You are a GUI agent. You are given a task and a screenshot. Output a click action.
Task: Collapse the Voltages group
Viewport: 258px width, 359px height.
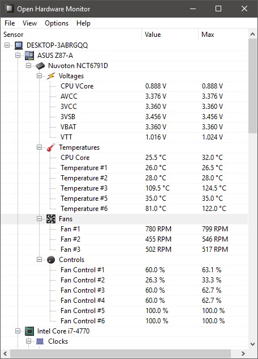pyautogui.click(x=39, y=76)
